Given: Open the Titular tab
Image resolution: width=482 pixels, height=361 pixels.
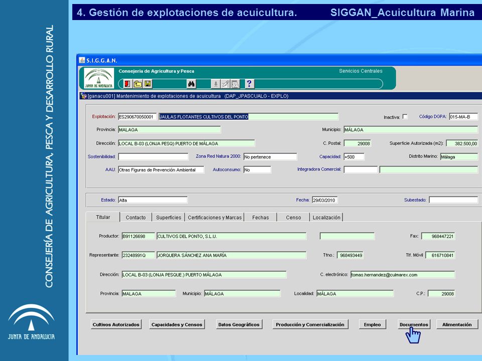Looking at the screenshot, I should [x=103, y=217].
